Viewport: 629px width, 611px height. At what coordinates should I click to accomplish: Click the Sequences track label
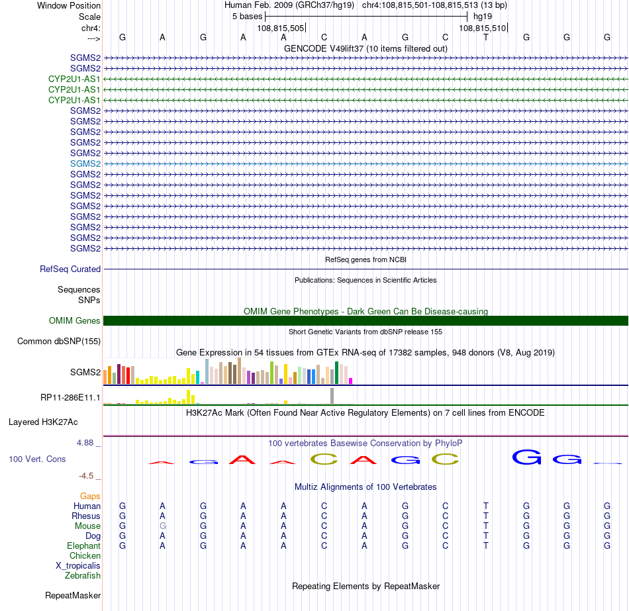[79, 290]
